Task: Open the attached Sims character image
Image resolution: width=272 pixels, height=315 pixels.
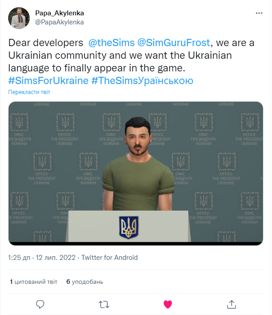Action: point(136,173)
